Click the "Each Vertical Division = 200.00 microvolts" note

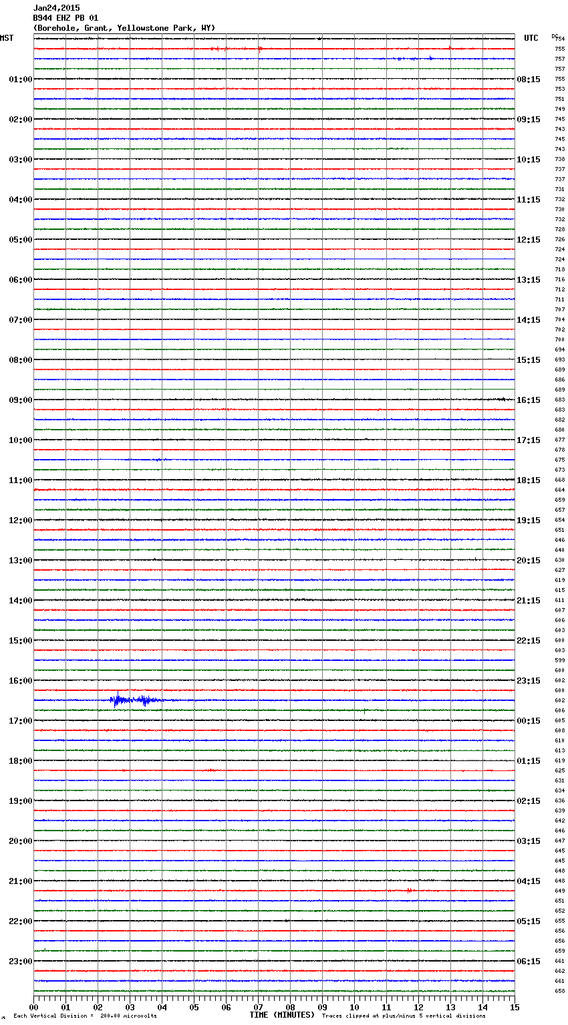(85, 1016)
